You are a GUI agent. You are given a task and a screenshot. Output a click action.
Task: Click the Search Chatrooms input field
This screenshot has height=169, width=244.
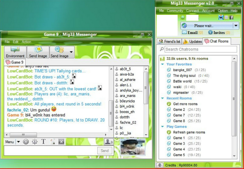pos(200,49)
